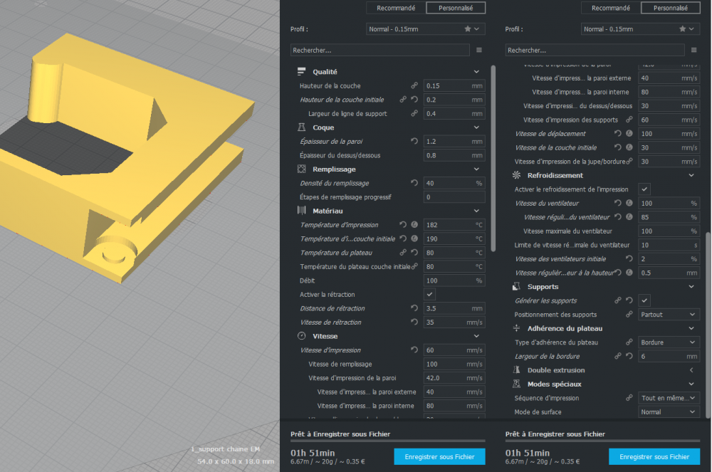Viewport: 712px width, 472px height.
Task: Click the link icon for Hauteur de la couche
Action: coord(414,85)
